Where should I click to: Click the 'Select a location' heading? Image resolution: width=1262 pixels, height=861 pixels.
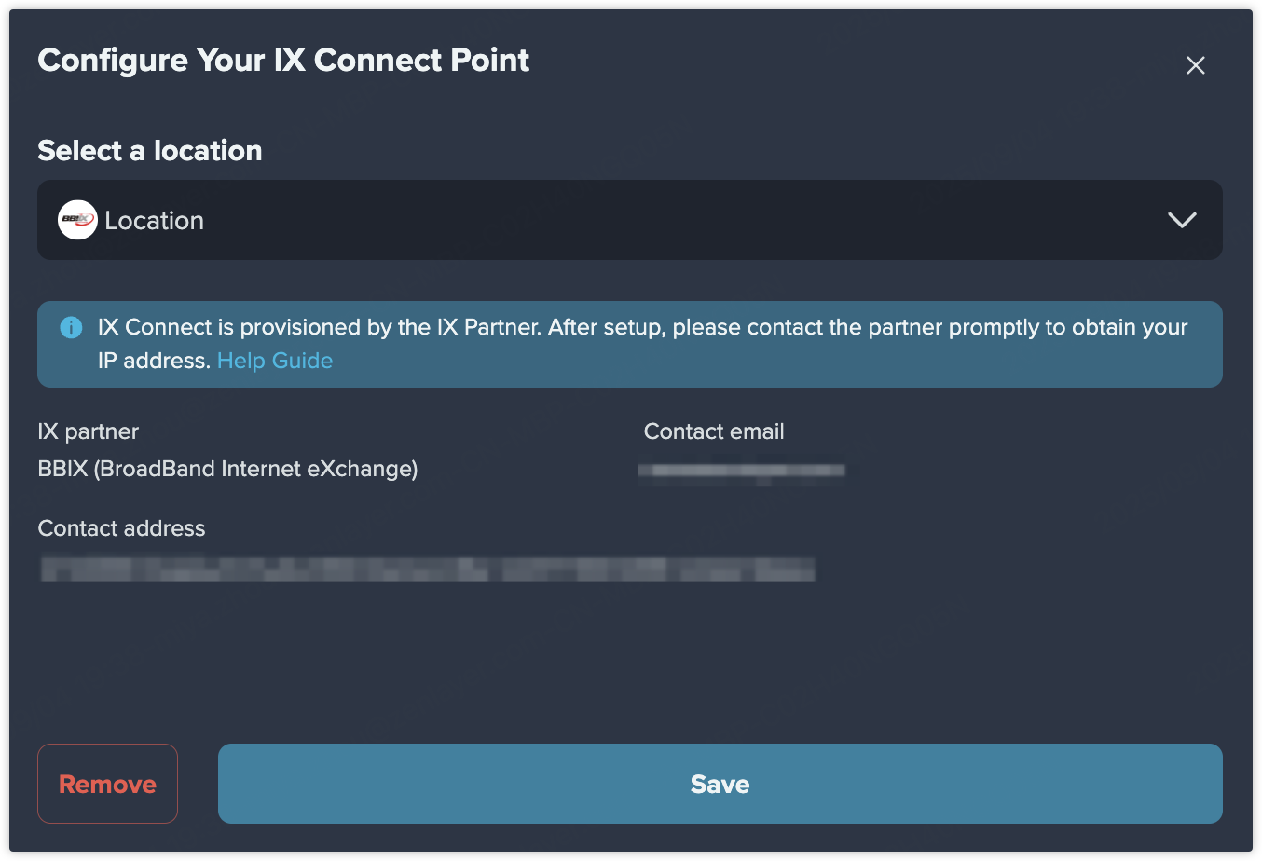tap(150, 151)
